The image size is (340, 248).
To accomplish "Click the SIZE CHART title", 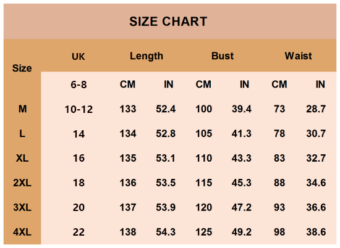I will (168, 22).
